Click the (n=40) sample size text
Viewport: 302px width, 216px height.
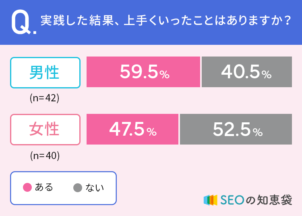(x=45, y=155)
